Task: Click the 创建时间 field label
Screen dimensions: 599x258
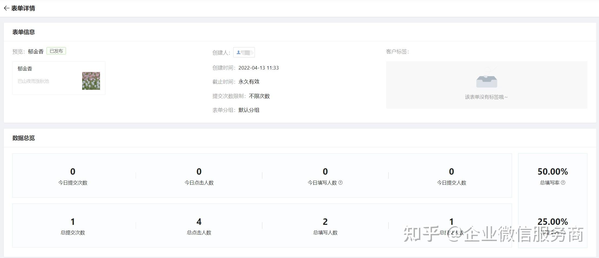Action: [224, 68]
